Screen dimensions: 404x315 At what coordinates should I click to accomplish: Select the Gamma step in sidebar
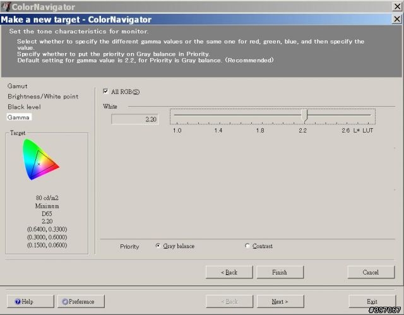click(x=18, y=117)
